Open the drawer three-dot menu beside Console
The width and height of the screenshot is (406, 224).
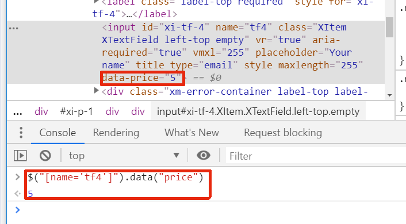21,133
